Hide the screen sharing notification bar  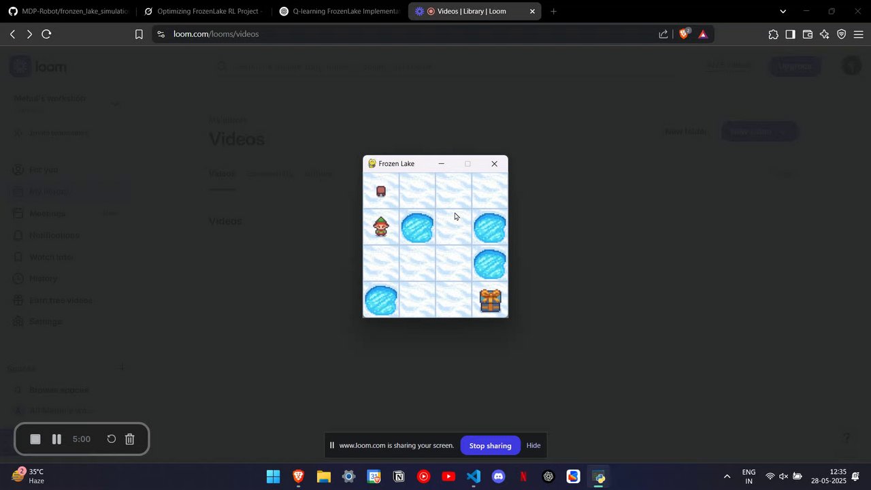533,446
